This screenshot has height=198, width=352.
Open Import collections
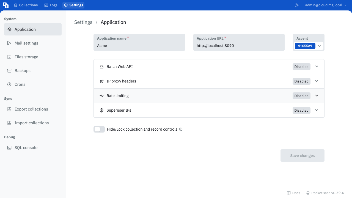[33, 123]
